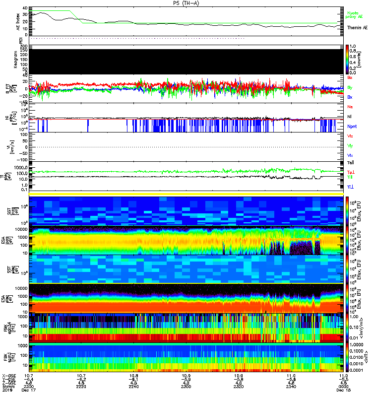Viewport: 372px width, 397px height.
Task: Select the 2240 time tick label
Action: click(x=133, y=387)
